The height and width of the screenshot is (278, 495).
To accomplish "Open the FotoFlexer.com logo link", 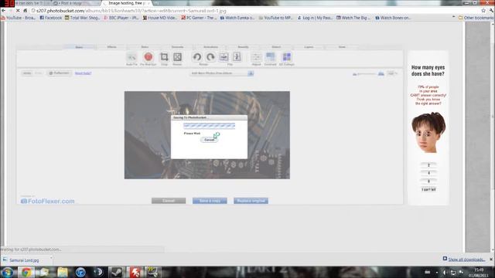I will (48, 201).
